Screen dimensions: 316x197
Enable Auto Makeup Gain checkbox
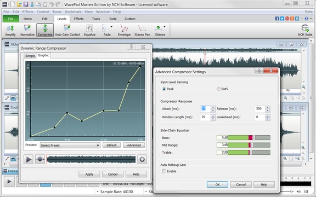point(164,171)
